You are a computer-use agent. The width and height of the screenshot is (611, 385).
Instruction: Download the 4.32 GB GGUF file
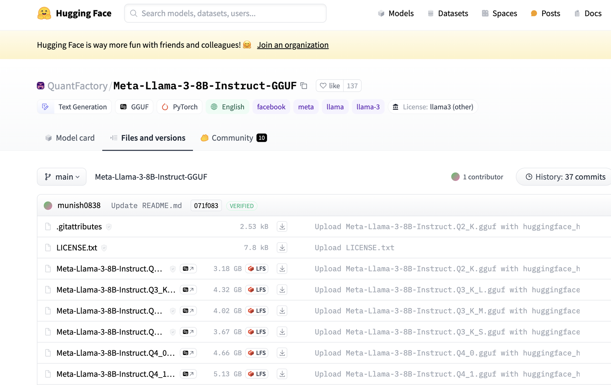point(282,290)
